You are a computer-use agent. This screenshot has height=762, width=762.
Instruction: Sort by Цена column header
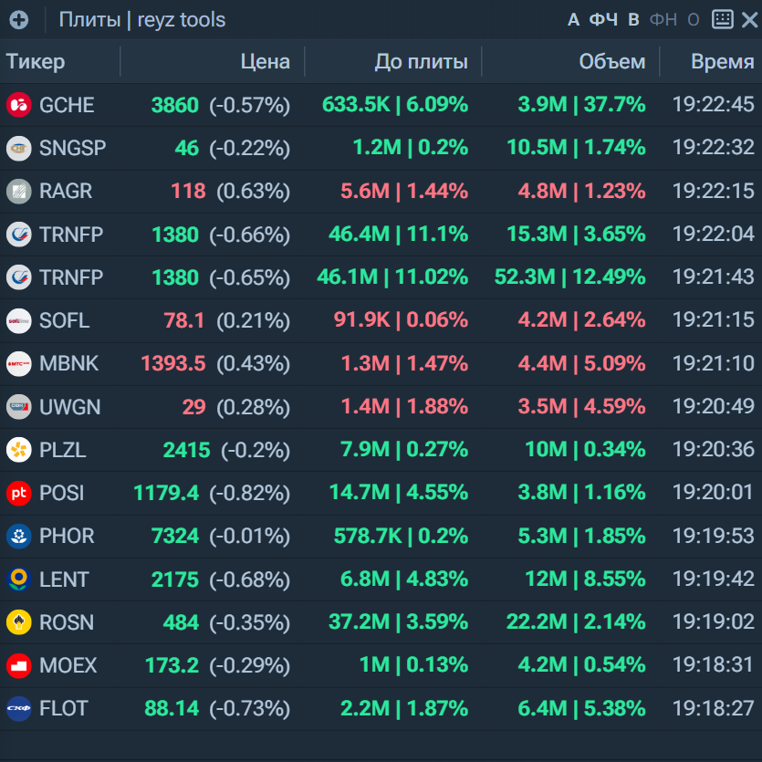(x=266, y=62)
